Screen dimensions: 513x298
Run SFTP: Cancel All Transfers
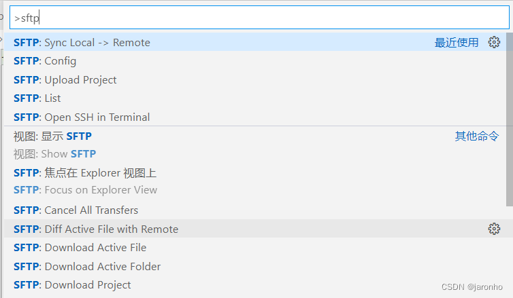[x=255, y=210]
